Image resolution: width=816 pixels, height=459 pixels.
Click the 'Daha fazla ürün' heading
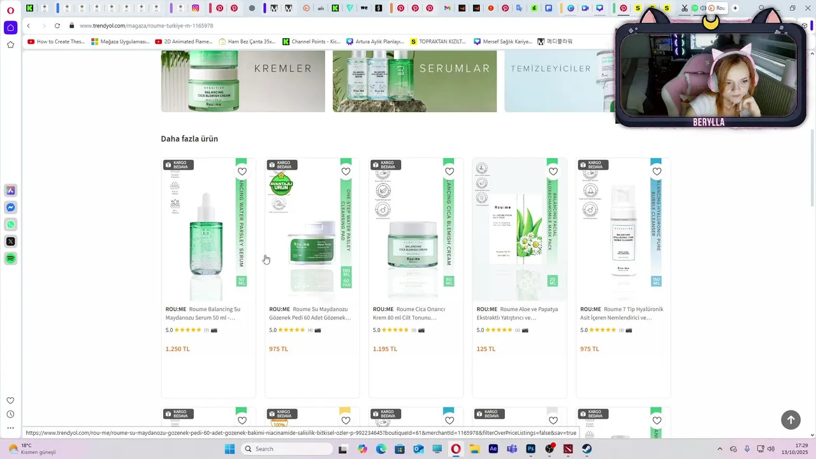(189, 138)
